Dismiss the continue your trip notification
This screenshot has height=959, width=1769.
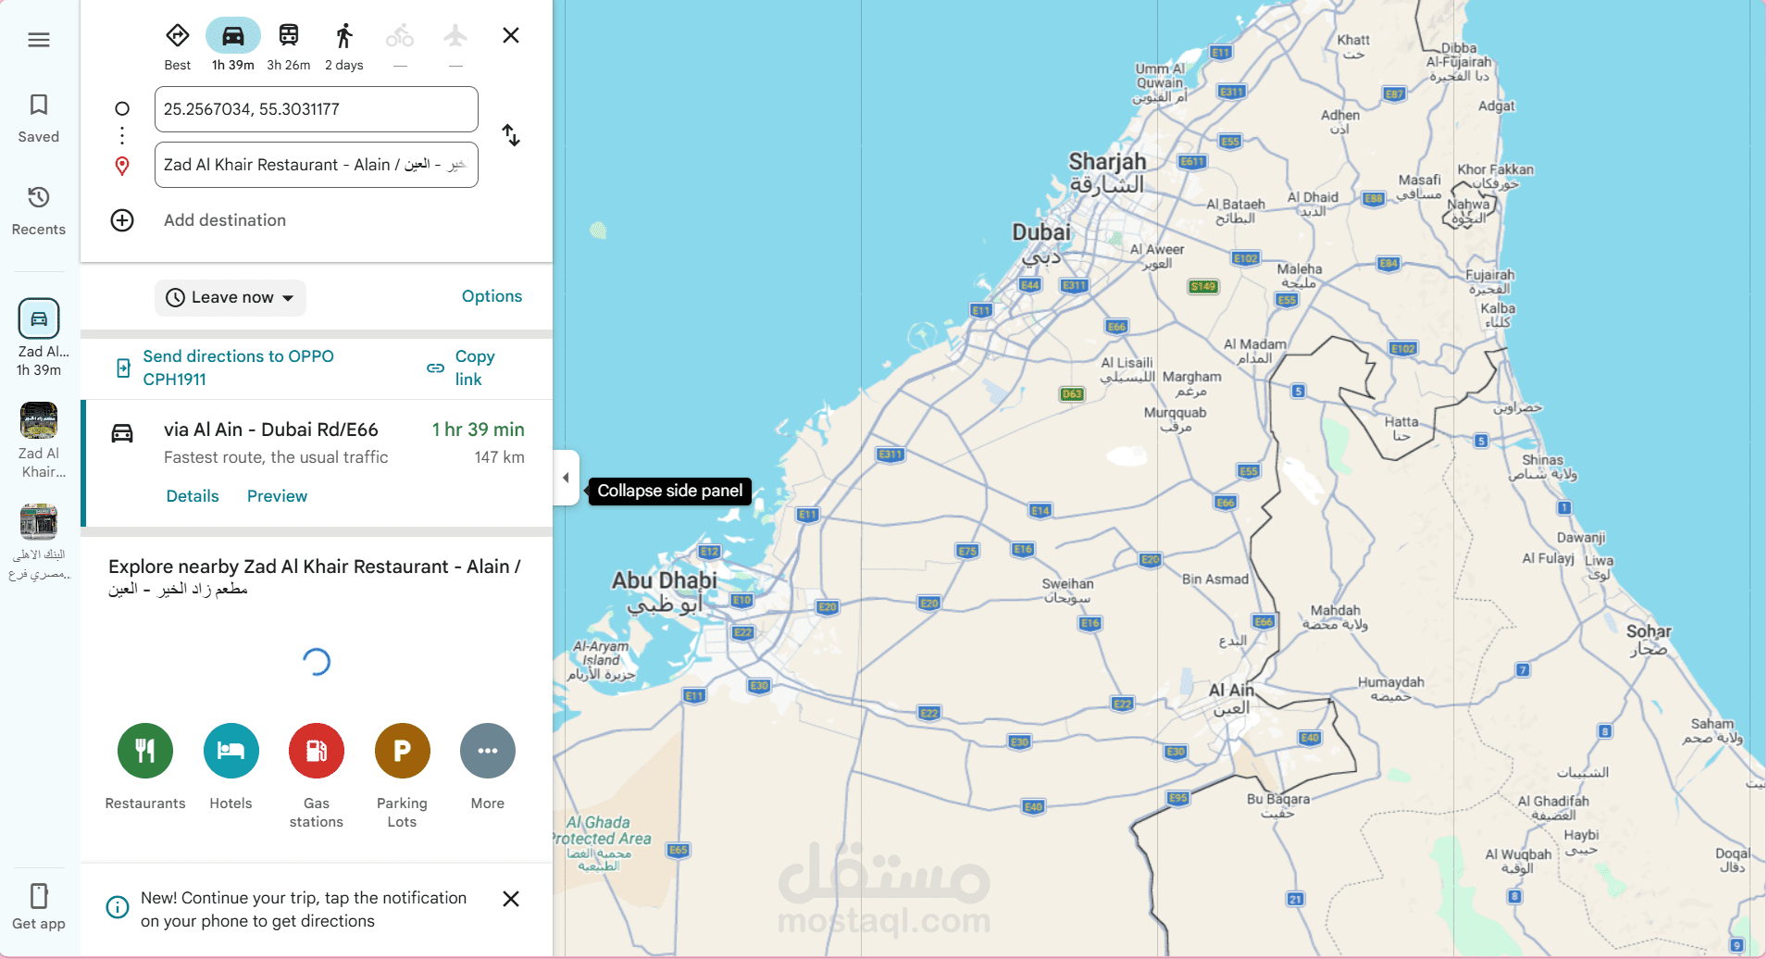(511, 899)
